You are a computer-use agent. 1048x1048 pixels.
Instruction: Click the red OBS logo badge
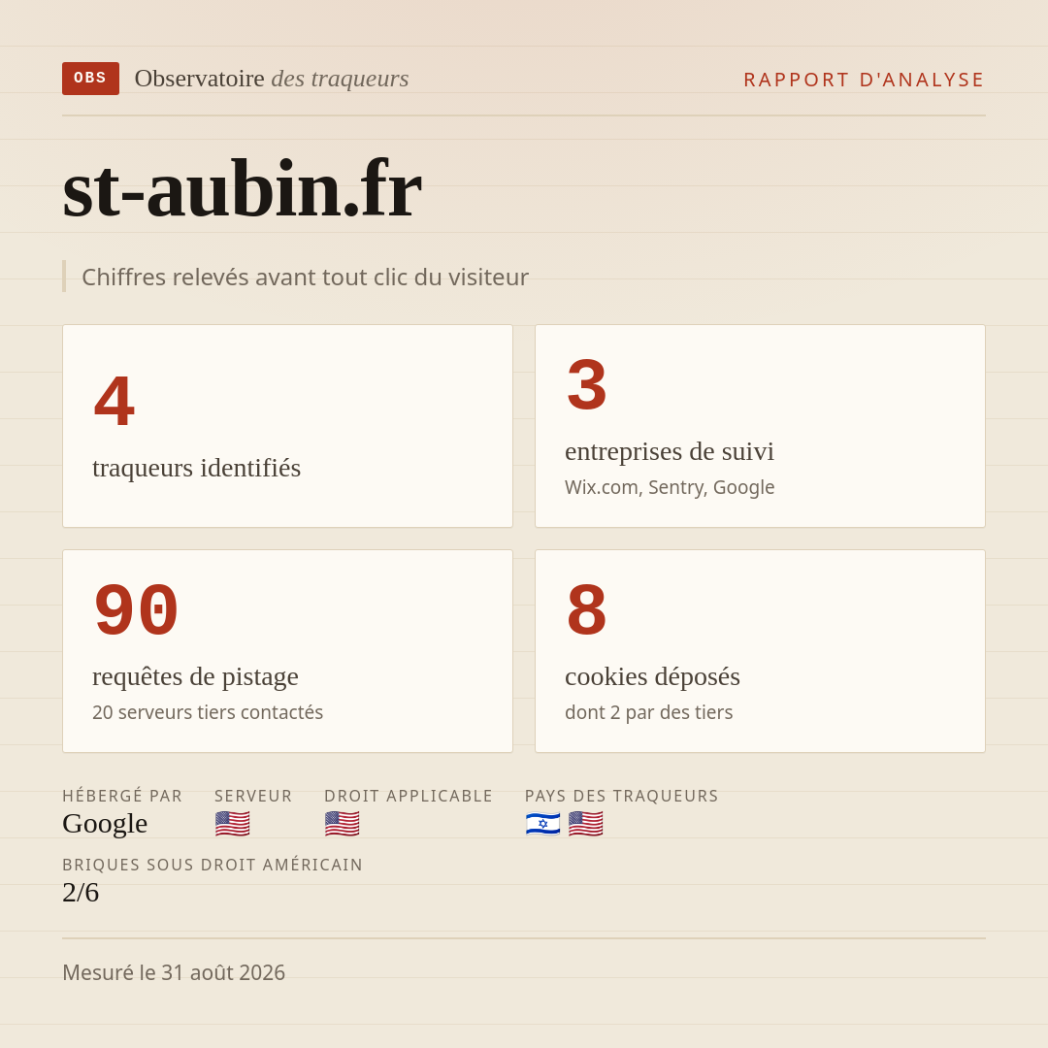point(91,79)
